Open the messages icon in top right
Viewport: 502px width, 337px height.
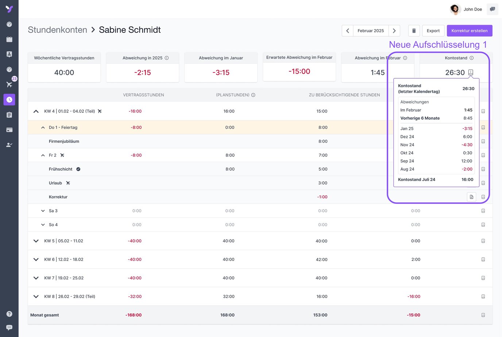[x=492, y=9]
